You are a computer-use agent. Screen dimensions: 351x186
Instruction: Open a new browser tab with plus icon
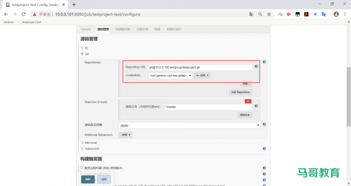coord(74,4)
